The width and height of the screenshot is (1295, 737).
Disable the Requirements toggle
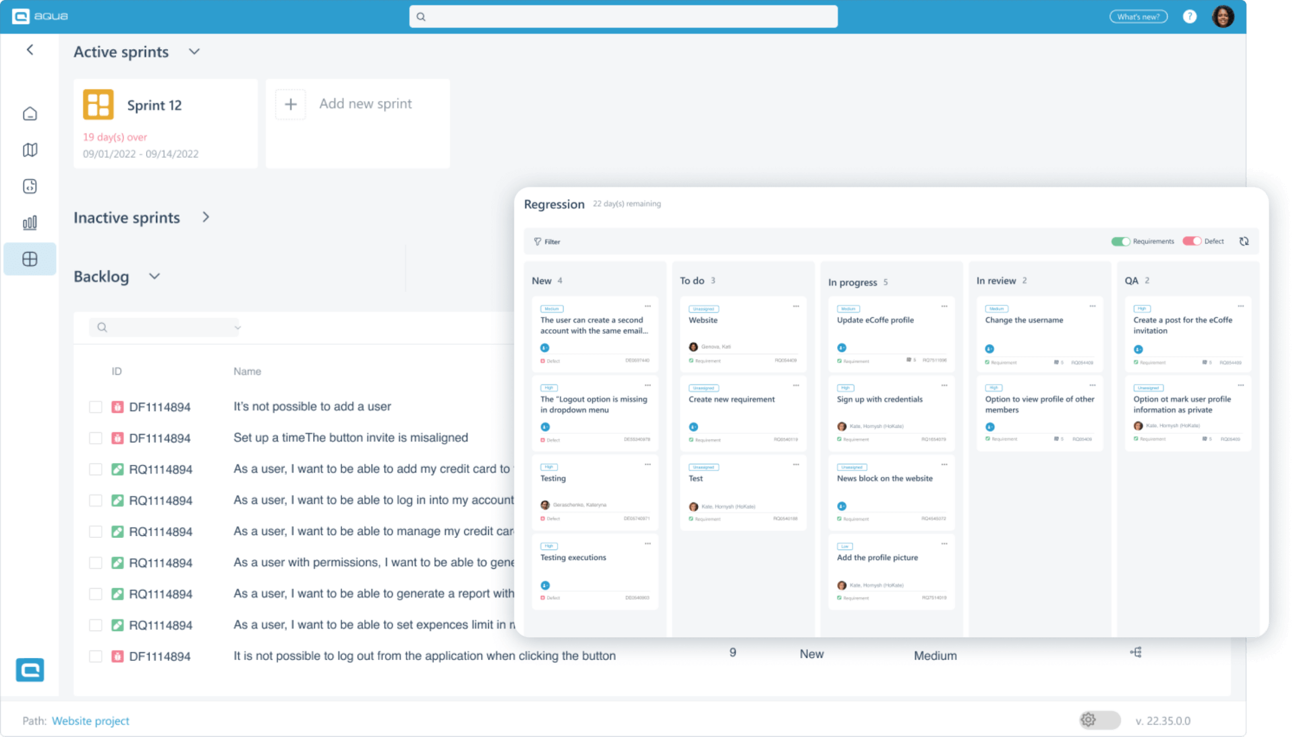1121,241
